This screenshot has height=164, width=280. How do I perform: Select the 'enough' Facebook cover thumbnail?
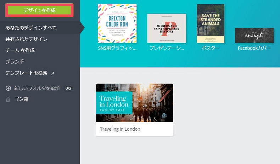click(x=254, y=35)
